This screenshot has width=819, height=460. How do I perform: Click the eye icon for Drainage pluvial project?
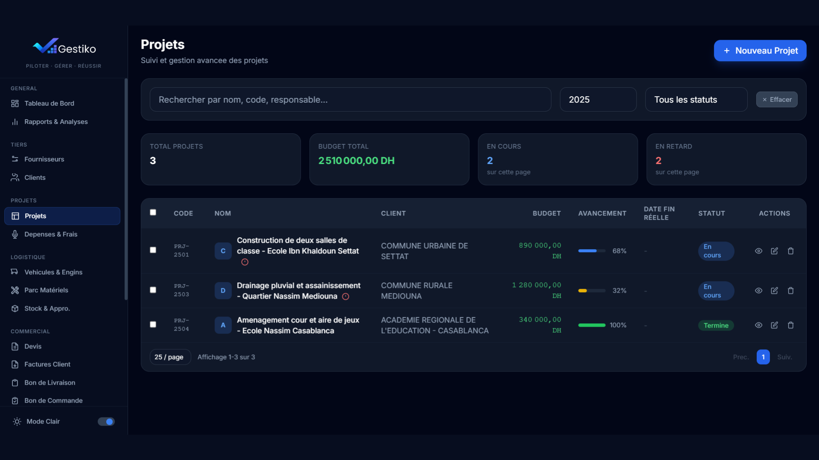tap(758, 290)
